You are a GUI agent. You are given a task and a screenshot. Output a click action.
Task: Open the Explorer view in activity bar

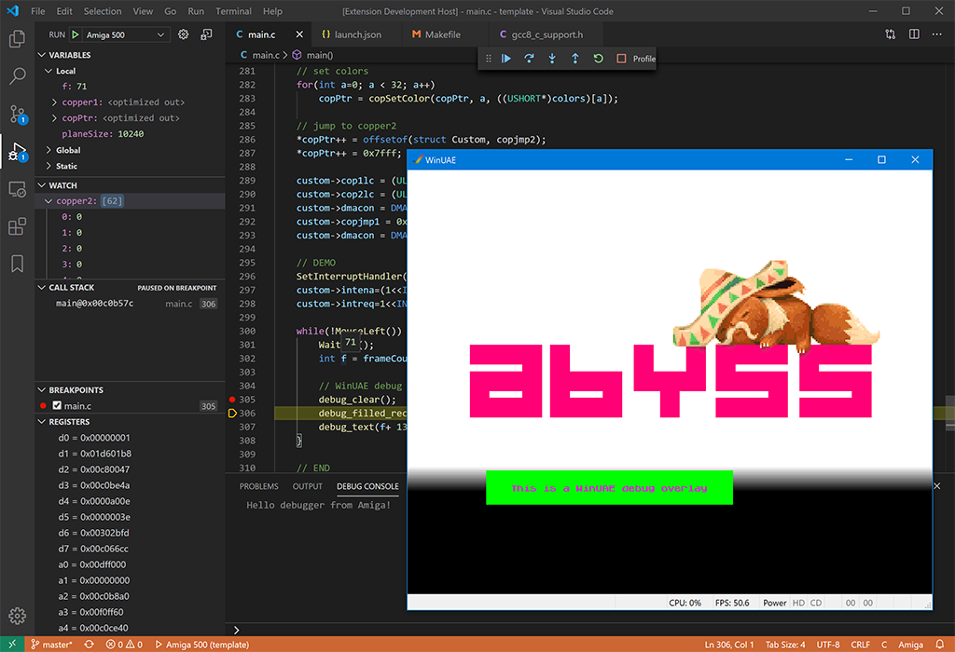[x=17, y=39]
